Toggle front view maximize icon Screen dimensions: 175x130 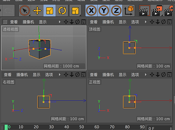(x=169, y=75)
